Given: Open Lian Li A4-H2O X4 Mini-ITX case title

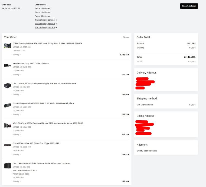Looking at the screenshot, I should (41, 163).
